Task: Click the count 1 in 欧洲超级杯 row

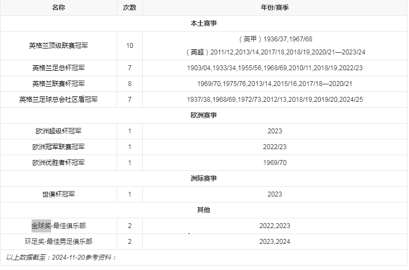Action: [130, 131]
